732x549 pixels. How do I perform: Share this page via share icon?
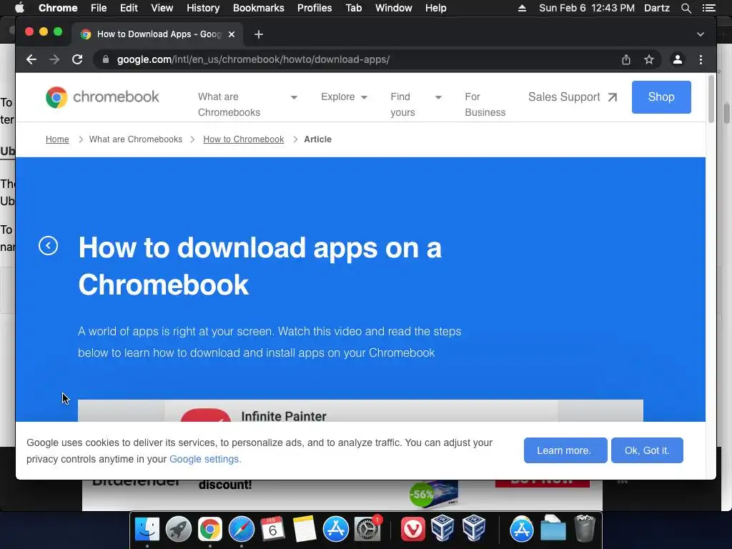[626, 59]
